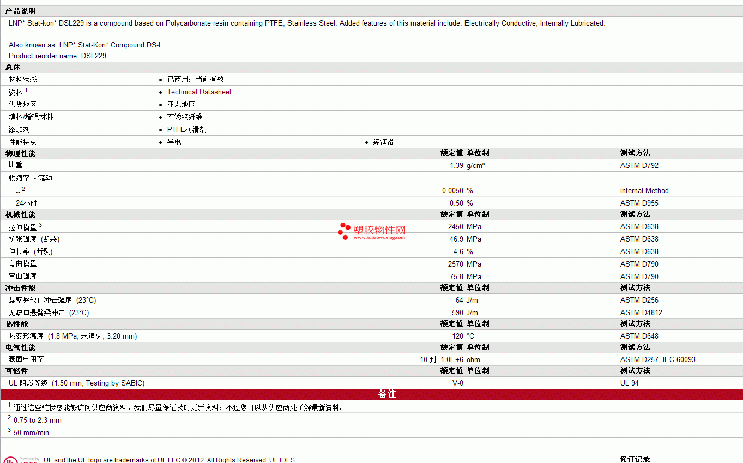Click the Also known as Compound DS-L line
The image size is (743, 463).
(x=86, y=45)
